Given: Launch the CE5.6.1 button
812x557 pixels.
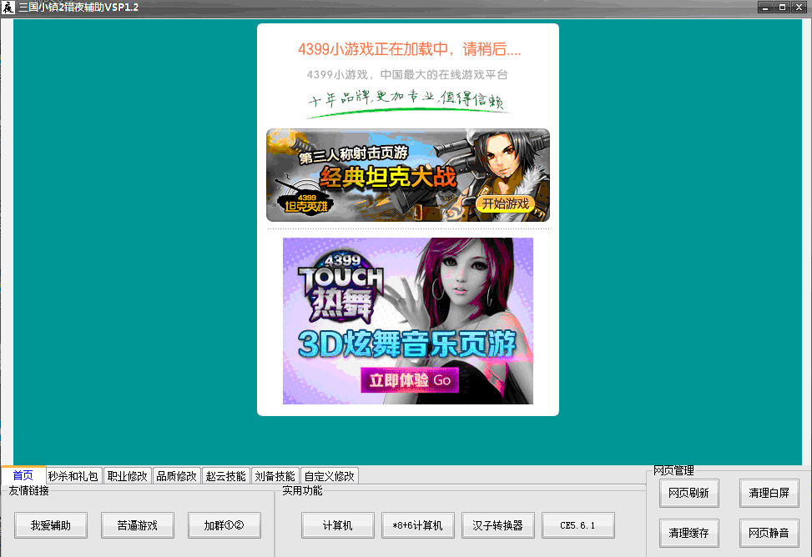Looking at the screenshot, I should [x=578, y=525].
